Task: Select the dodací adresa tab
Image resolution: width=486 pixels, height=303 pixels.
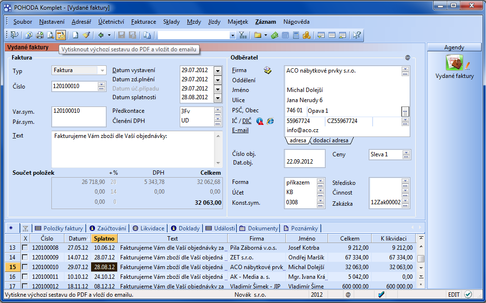Action: (331, 140)
